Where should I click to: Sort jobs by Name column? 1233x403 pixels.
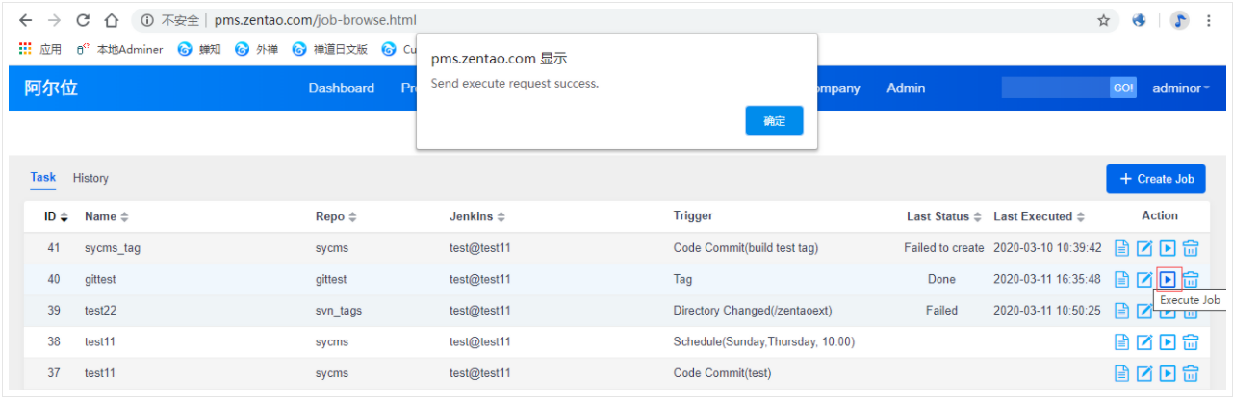coord(106,217)
